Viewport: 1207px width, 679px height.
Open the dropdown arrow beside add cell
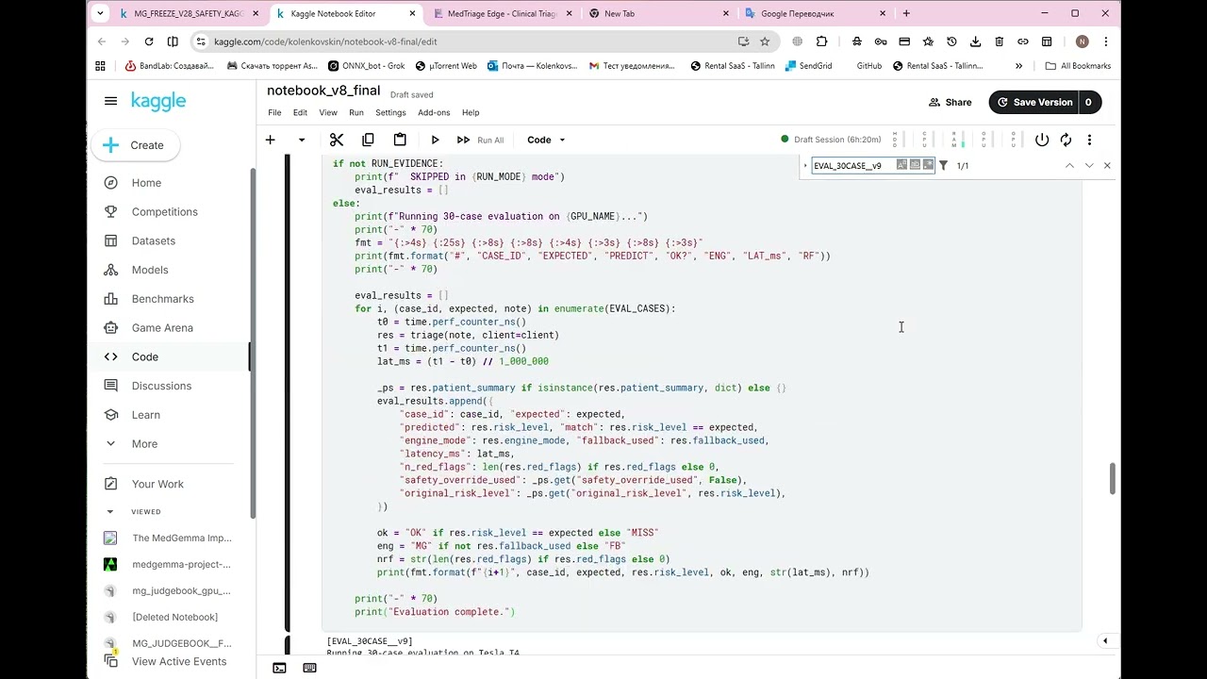302,140
